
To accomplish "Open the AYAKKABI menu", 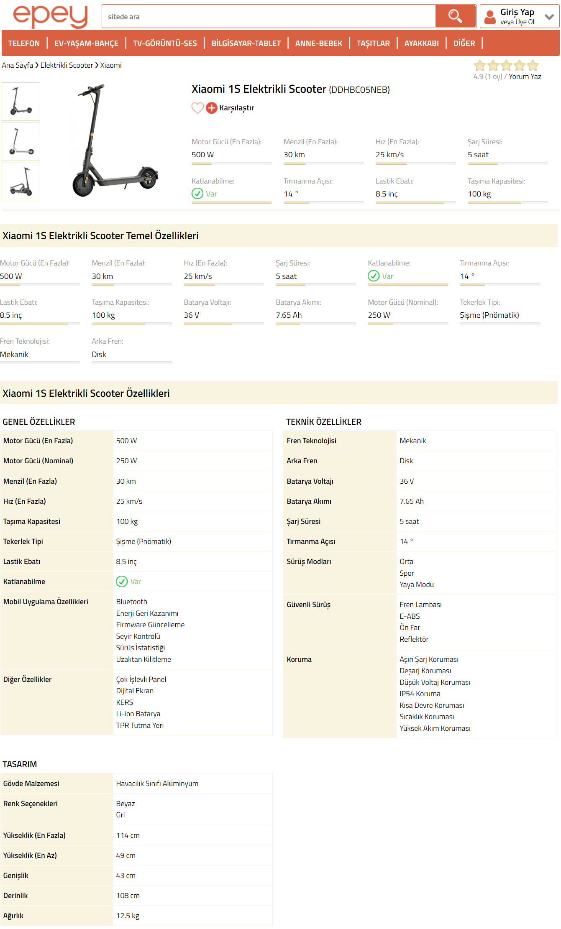I will coord(421,43).
